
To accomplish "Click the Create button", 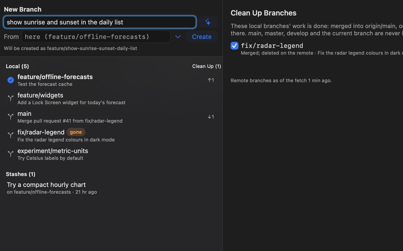I will click(202, 37).
